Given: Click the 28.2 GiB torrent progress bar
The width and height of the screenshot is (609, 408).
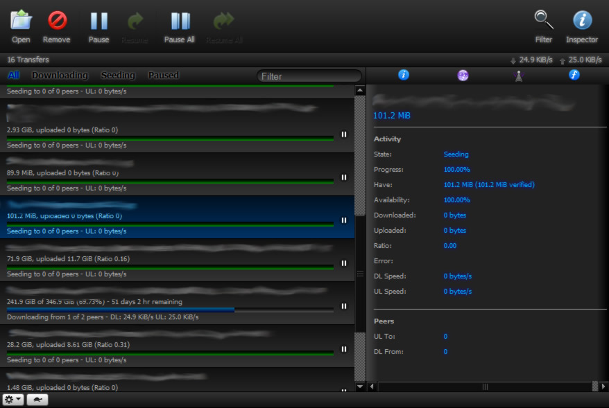Looking at the screenshot, I should coord(170,353).
